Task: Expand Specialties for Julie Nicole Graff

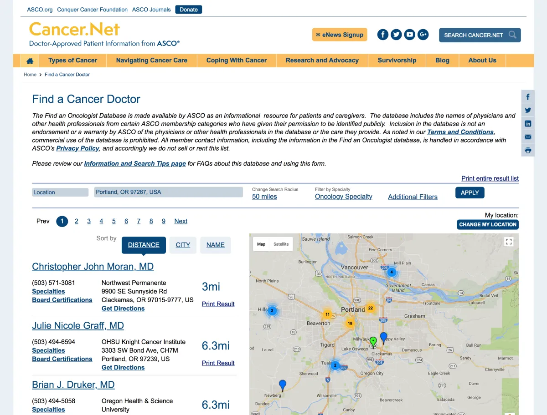Action: [x=48, y=350]
